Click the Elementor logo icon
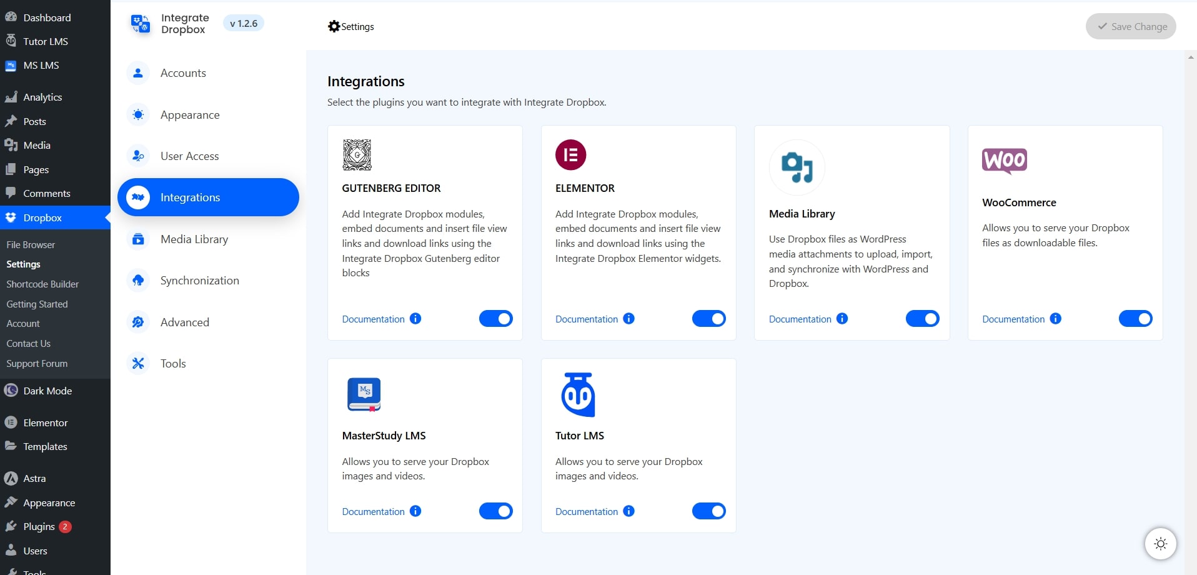The width and height of the screenshot is (1197, 575). [x=571, y=154]
